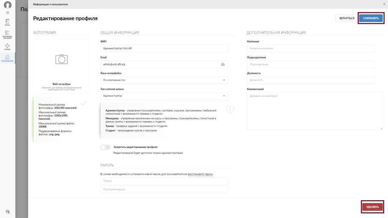This screenshot has width=388, height=218.
Task: Open the user avatar in the sidebar
Action: pos(8,5)
